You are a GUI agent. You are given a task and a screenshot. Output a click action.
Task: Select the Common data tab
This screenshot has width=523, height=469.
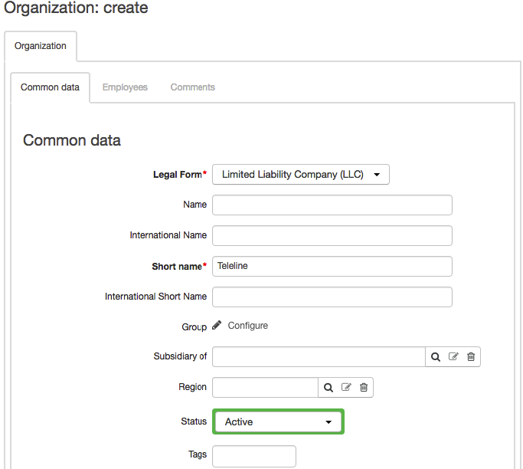click(50, 87)
